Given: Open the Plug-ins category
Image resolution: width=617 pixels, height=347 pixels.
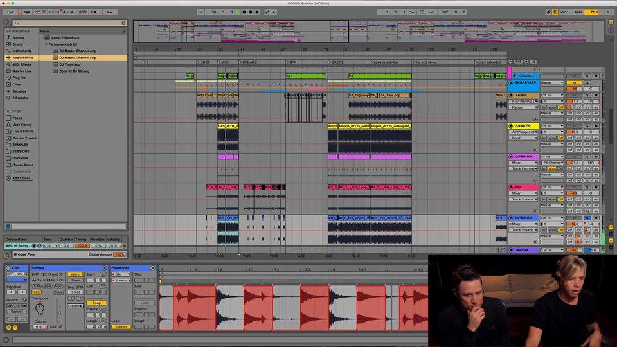Looking at the screenshot, I should point(19,78).
